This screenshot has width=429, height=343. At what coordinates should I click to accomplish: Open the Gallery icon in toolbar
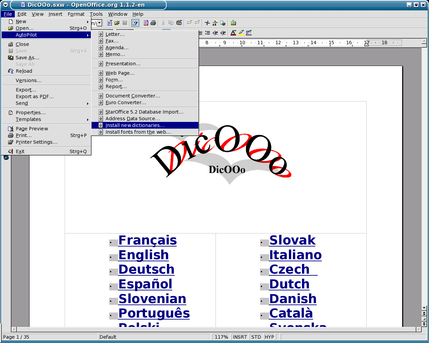(233, 23)
